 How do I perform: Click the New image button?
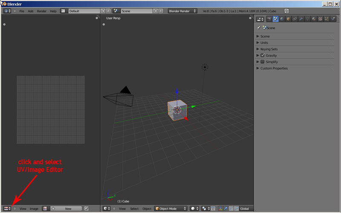pyautogui.click(x=68, y=209)
